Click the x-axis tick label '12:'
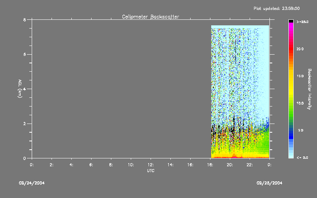The width and height of the screenshot is (317, 198). [151, 165]
